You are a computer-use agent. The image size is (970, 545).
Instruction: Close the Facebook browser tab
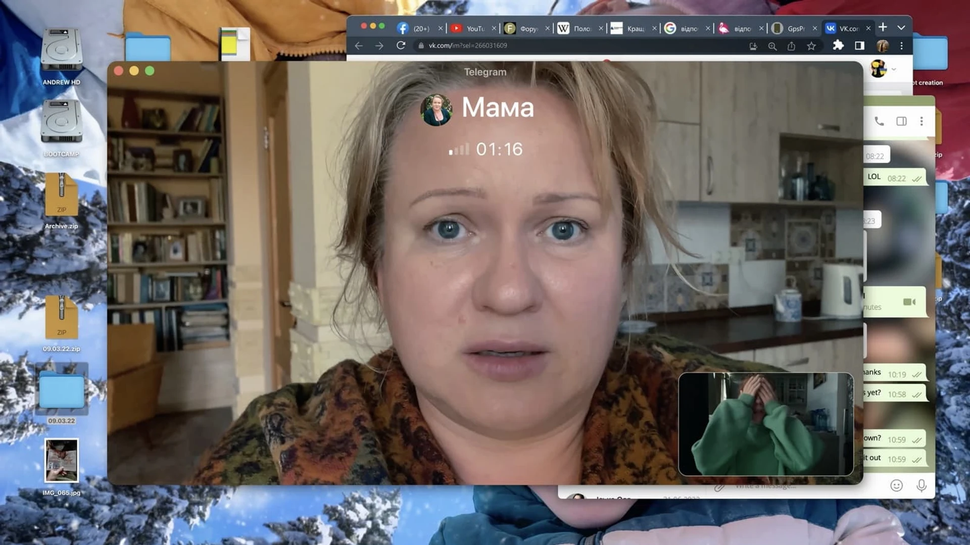pyautogui.click(x=440, y=28)
